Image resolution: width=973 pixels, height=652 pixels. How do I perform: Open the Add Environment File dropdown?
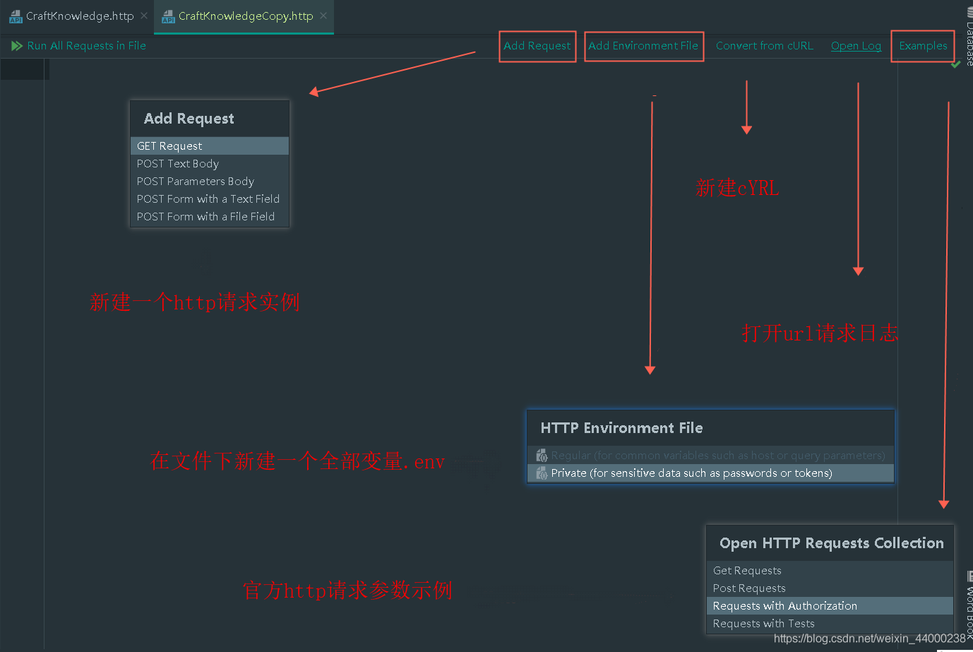pyautogui.click(x=643, y=45)
